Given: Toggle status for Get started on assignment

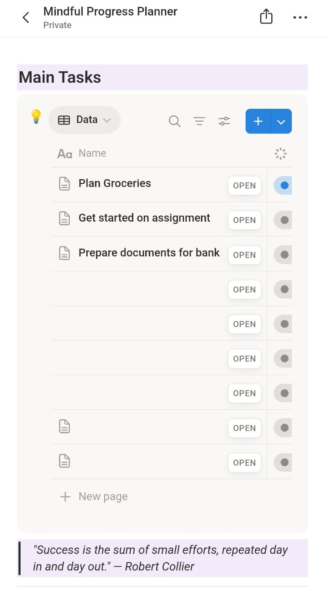Looking at the screenshot, I should click(283, 220).
